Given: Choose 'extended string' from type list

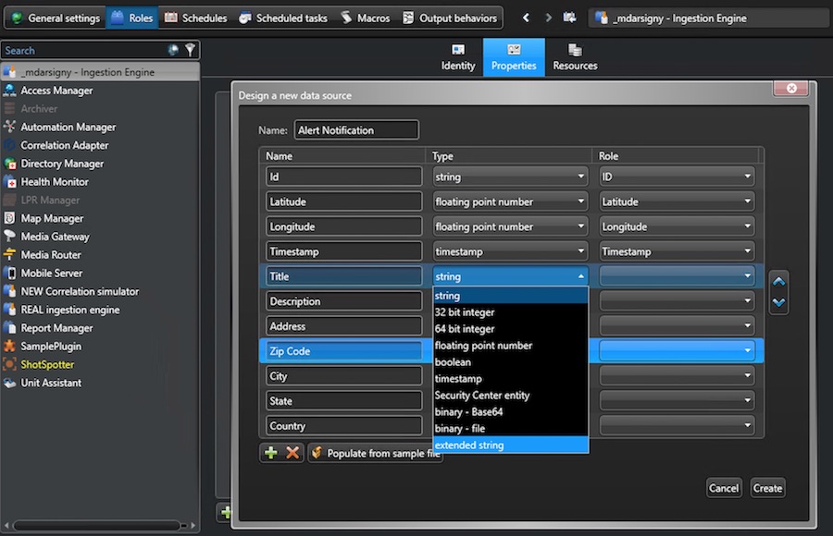Looking at the screenshot, I should click(510, 445).
